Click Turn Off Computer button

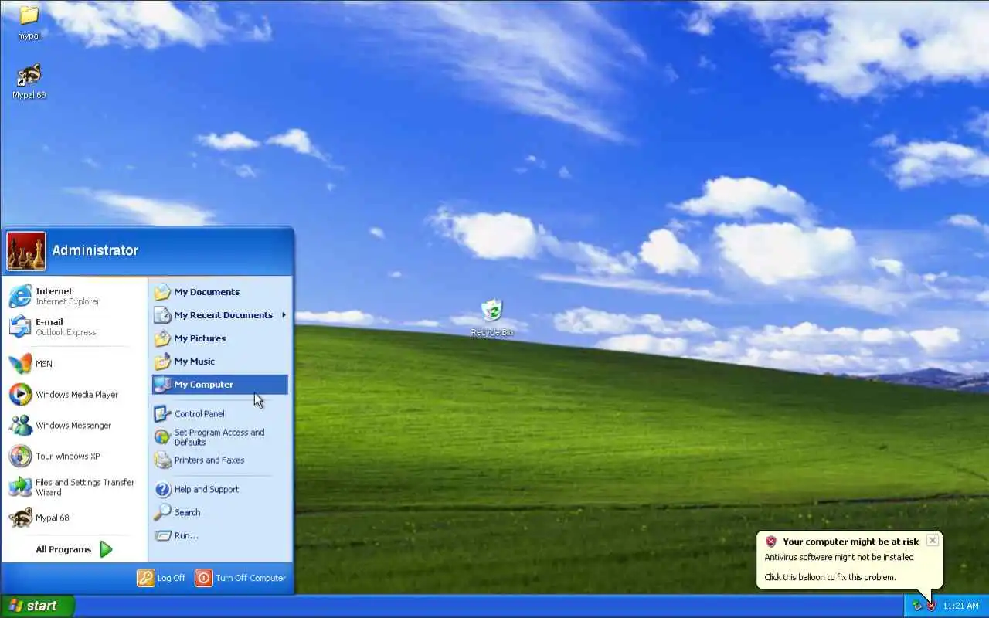click(x=240, y=578)
